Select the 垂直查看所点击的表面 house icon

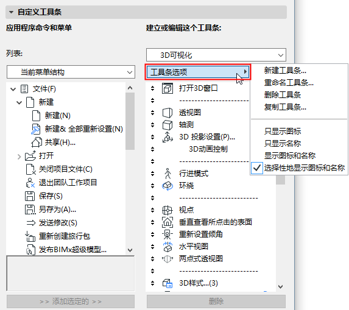(167, 222)
